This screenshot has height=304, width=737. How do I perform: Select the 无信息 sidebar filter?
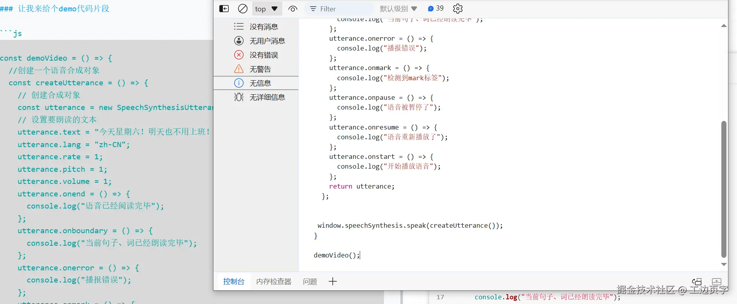click(256, 83)
